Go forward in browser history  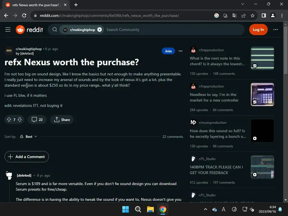click(x=15, y=16)
